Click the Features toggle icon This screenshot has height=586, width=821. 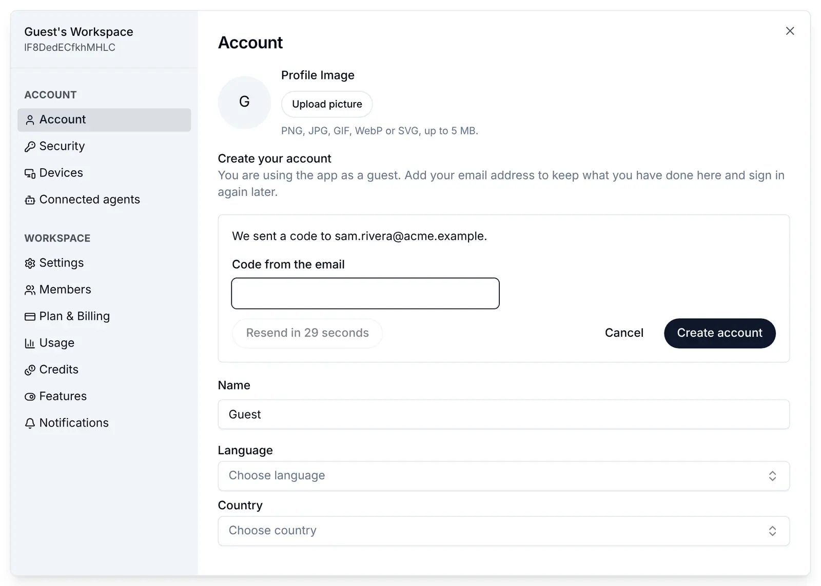point(30,396)
